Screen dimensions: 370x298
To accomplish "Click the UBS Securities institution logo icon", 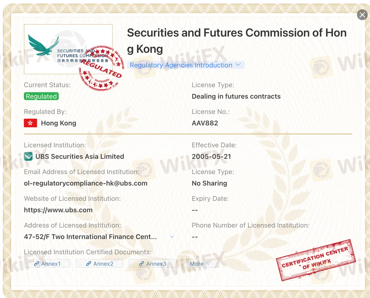I will coord(28,156).
